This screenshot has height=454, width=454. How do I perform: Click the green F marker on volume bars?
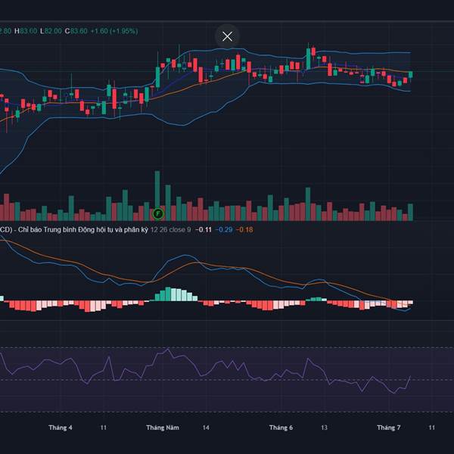158,214
